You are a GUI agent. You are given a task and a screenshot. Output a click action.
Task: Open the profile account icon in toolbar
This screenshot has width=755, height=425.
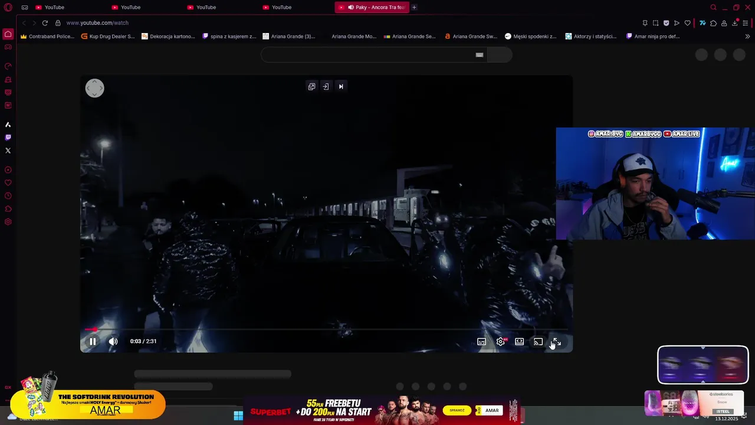click(x=724, y=23)
